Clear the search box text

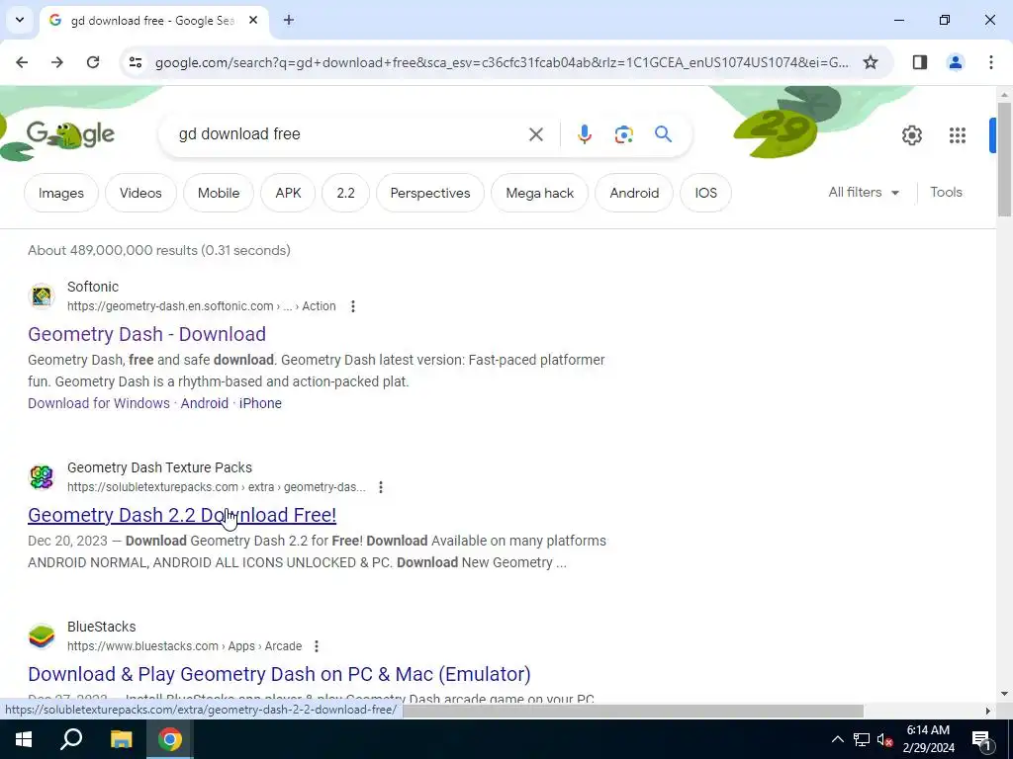(535, 134)
